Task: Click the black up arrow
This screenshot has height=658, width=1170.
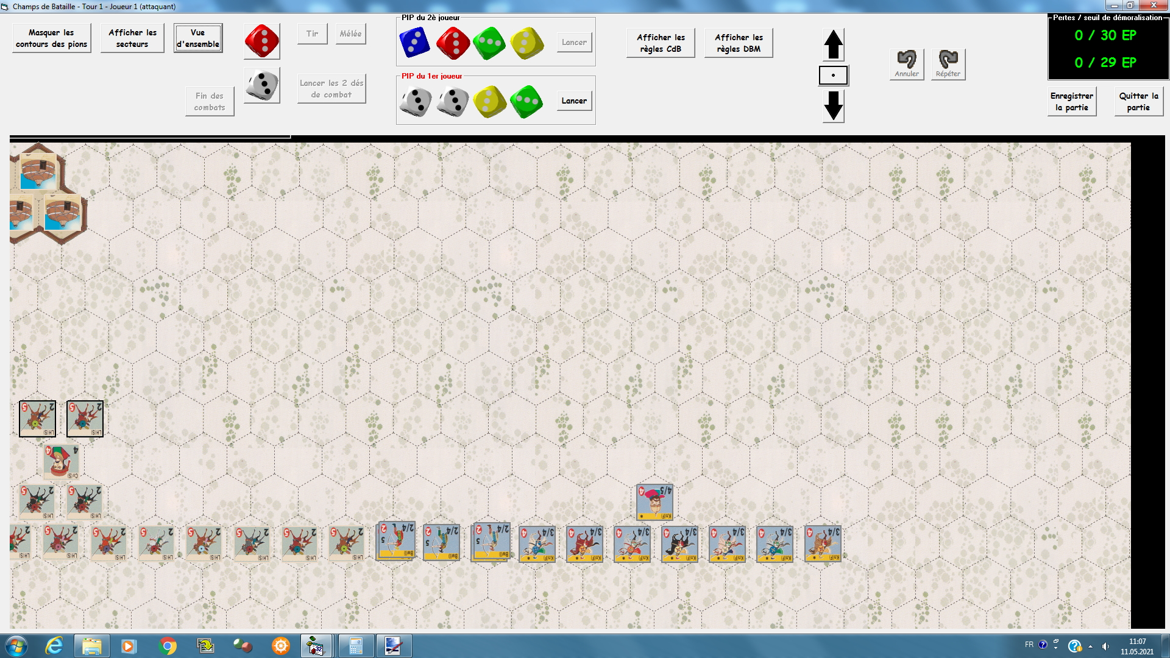Action: [x=833, y=44]
